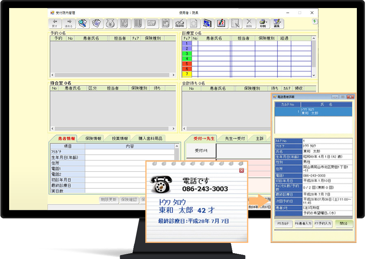The image size is (366, 259).
Task: Select yellow chair 7 in 診療室 list
Action: click(x=187, y=74)
